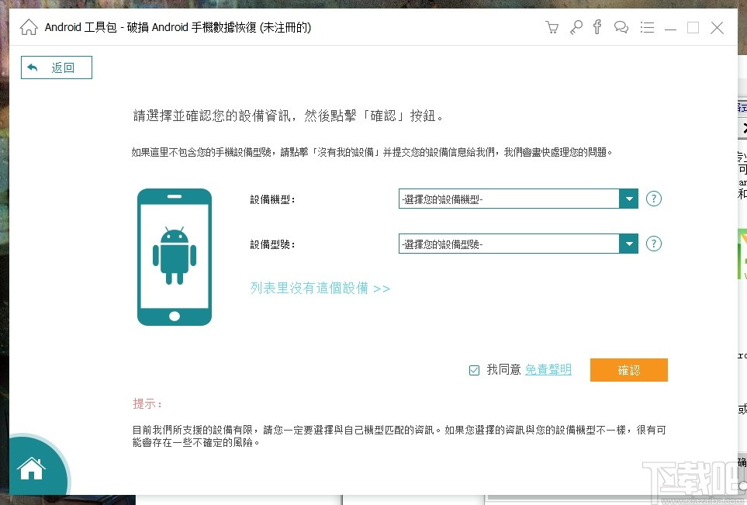The width and height of the screenshot is (747, 505).
Task: Click the home icon in title bar
Action: pos(29,27)
